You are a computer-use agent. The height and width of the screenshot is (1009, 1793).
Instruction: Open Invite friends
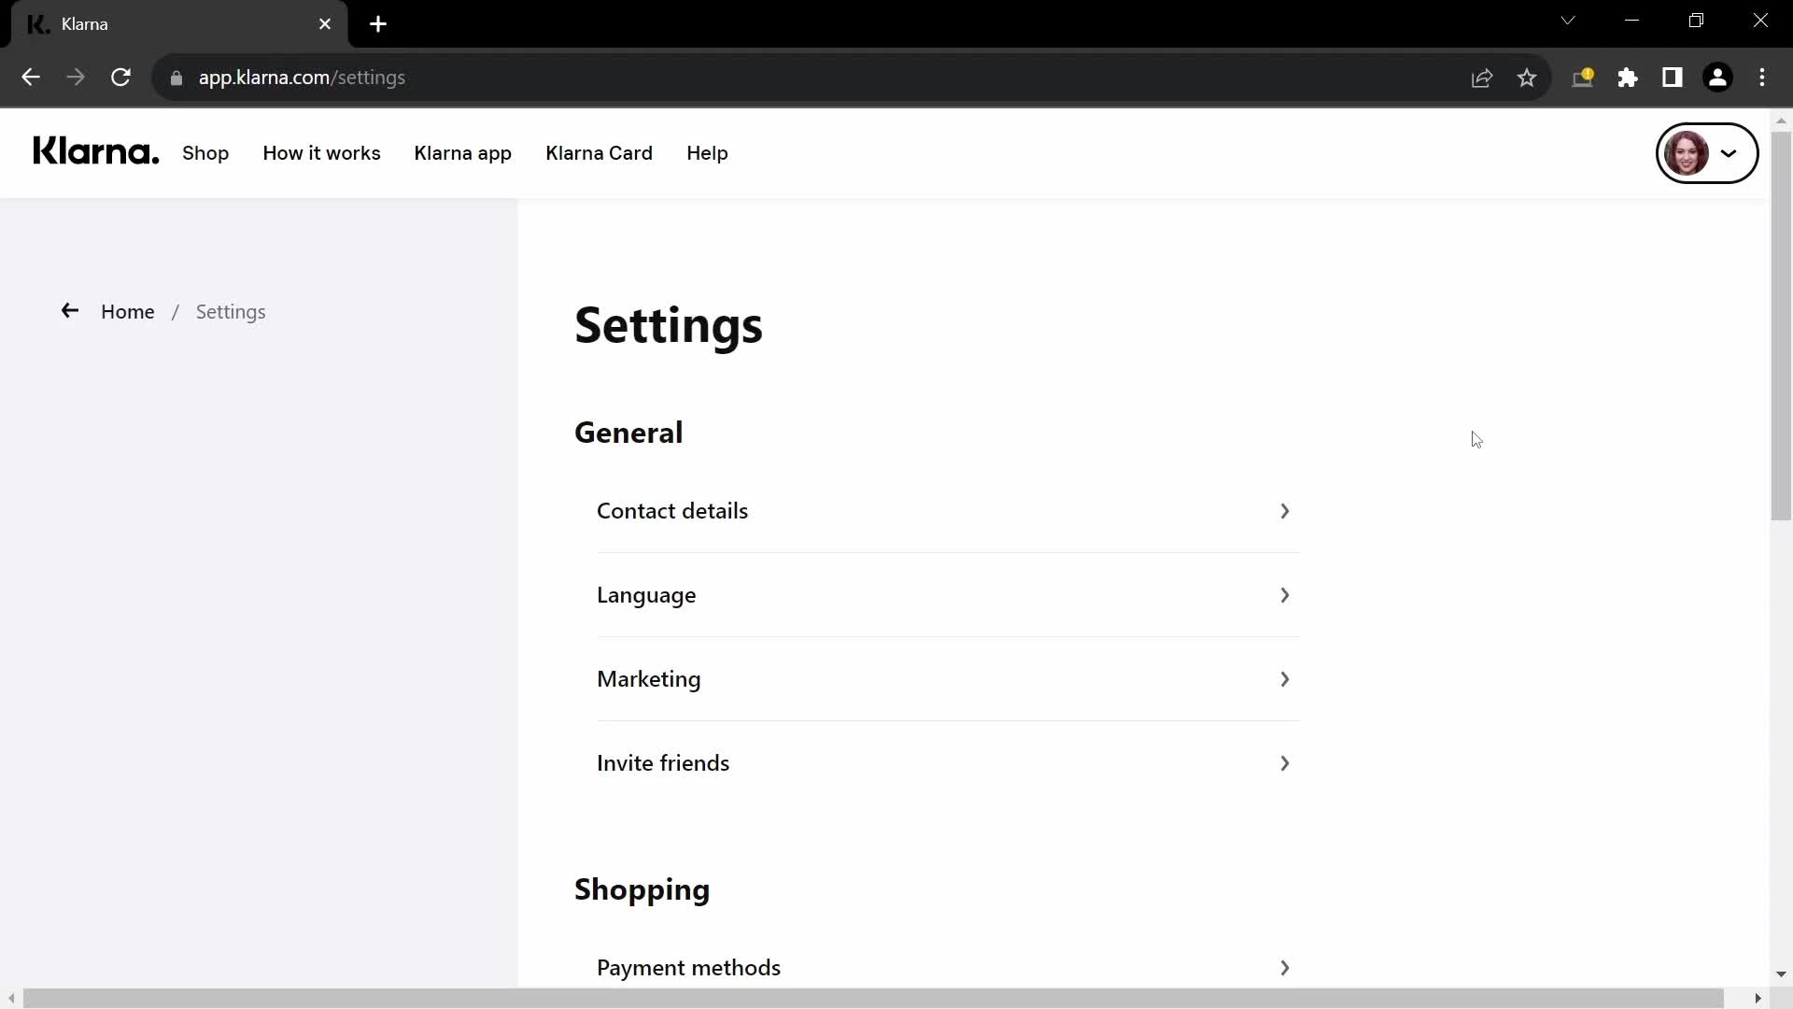(948, 763)
